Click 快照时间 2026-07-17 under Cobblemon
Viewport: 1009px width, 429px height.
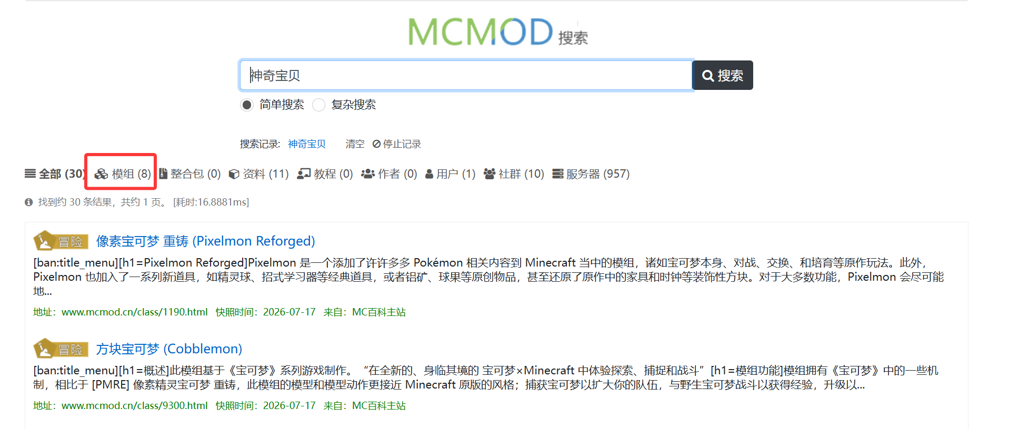pos(265,406)
